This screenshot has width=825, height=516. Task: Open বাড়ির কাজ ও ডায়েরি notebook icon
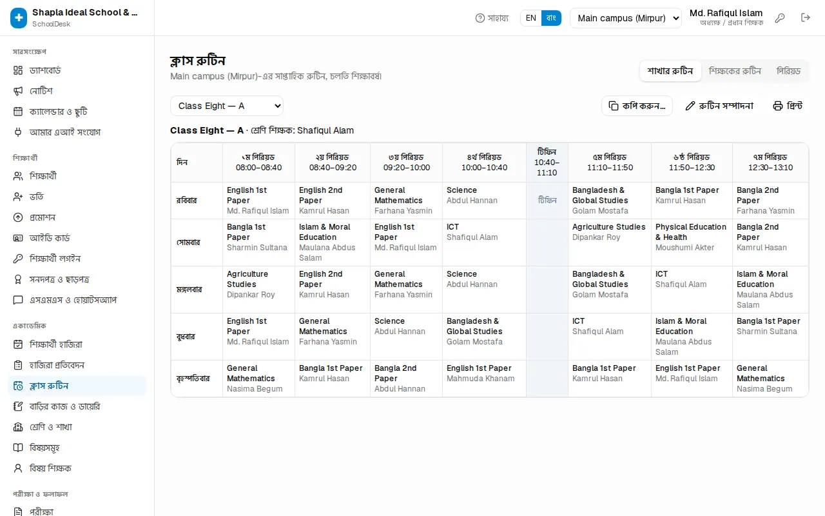point(18,406)
